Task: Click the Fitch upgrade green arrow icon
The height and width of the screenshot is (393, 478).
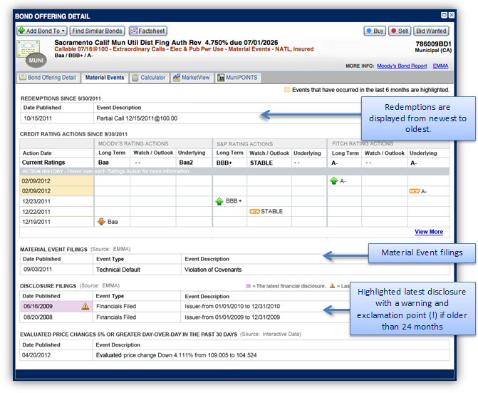Action: pyautogui.click(x=333, y=181)
